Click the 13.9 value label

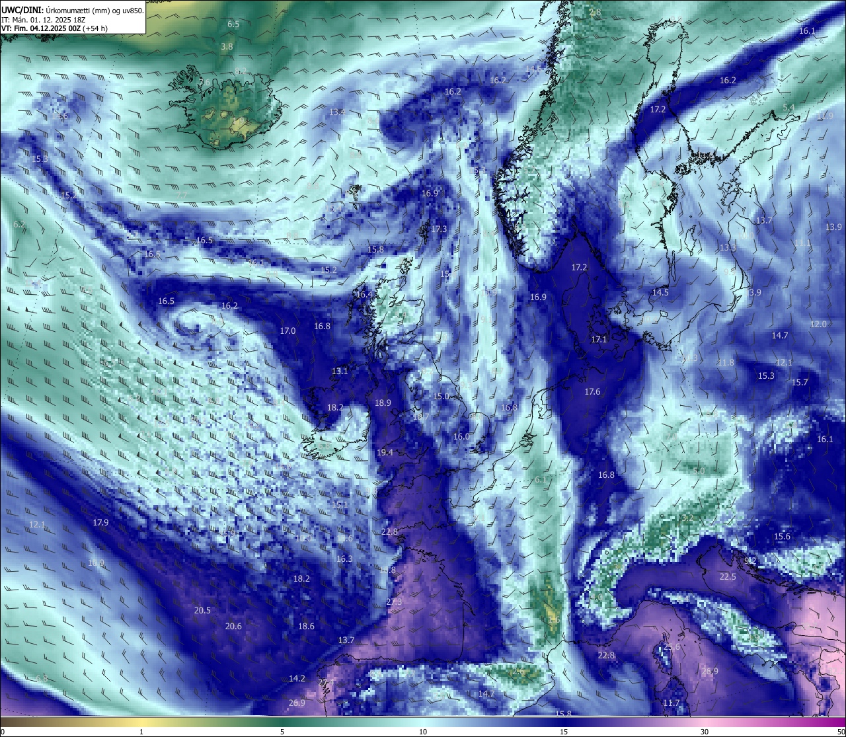[833, 227]
